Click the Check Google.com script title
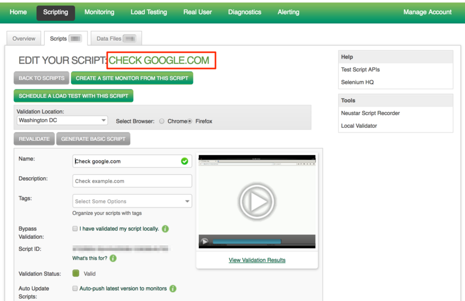 (159, 60)
